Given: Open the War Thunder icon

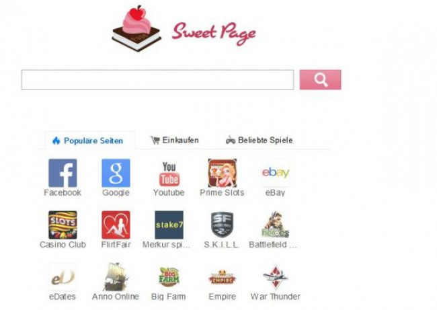Looking at the screenshot, I should click(276, 277).
